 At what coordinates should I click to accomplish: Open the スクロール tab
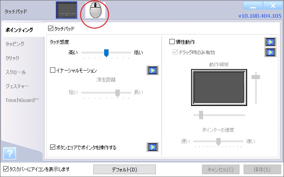coord(16,72)
